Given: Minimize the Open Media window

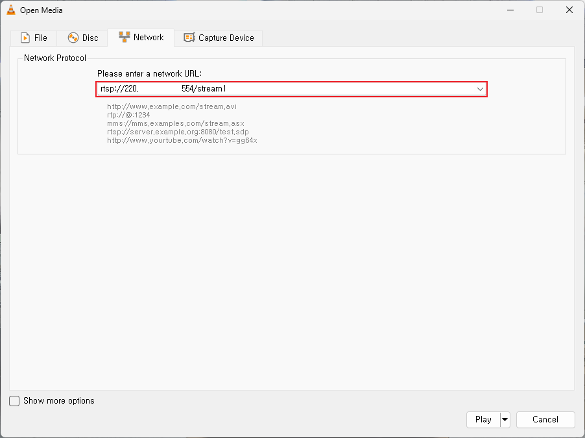Looking at the screenshot, I should [510, 10].
